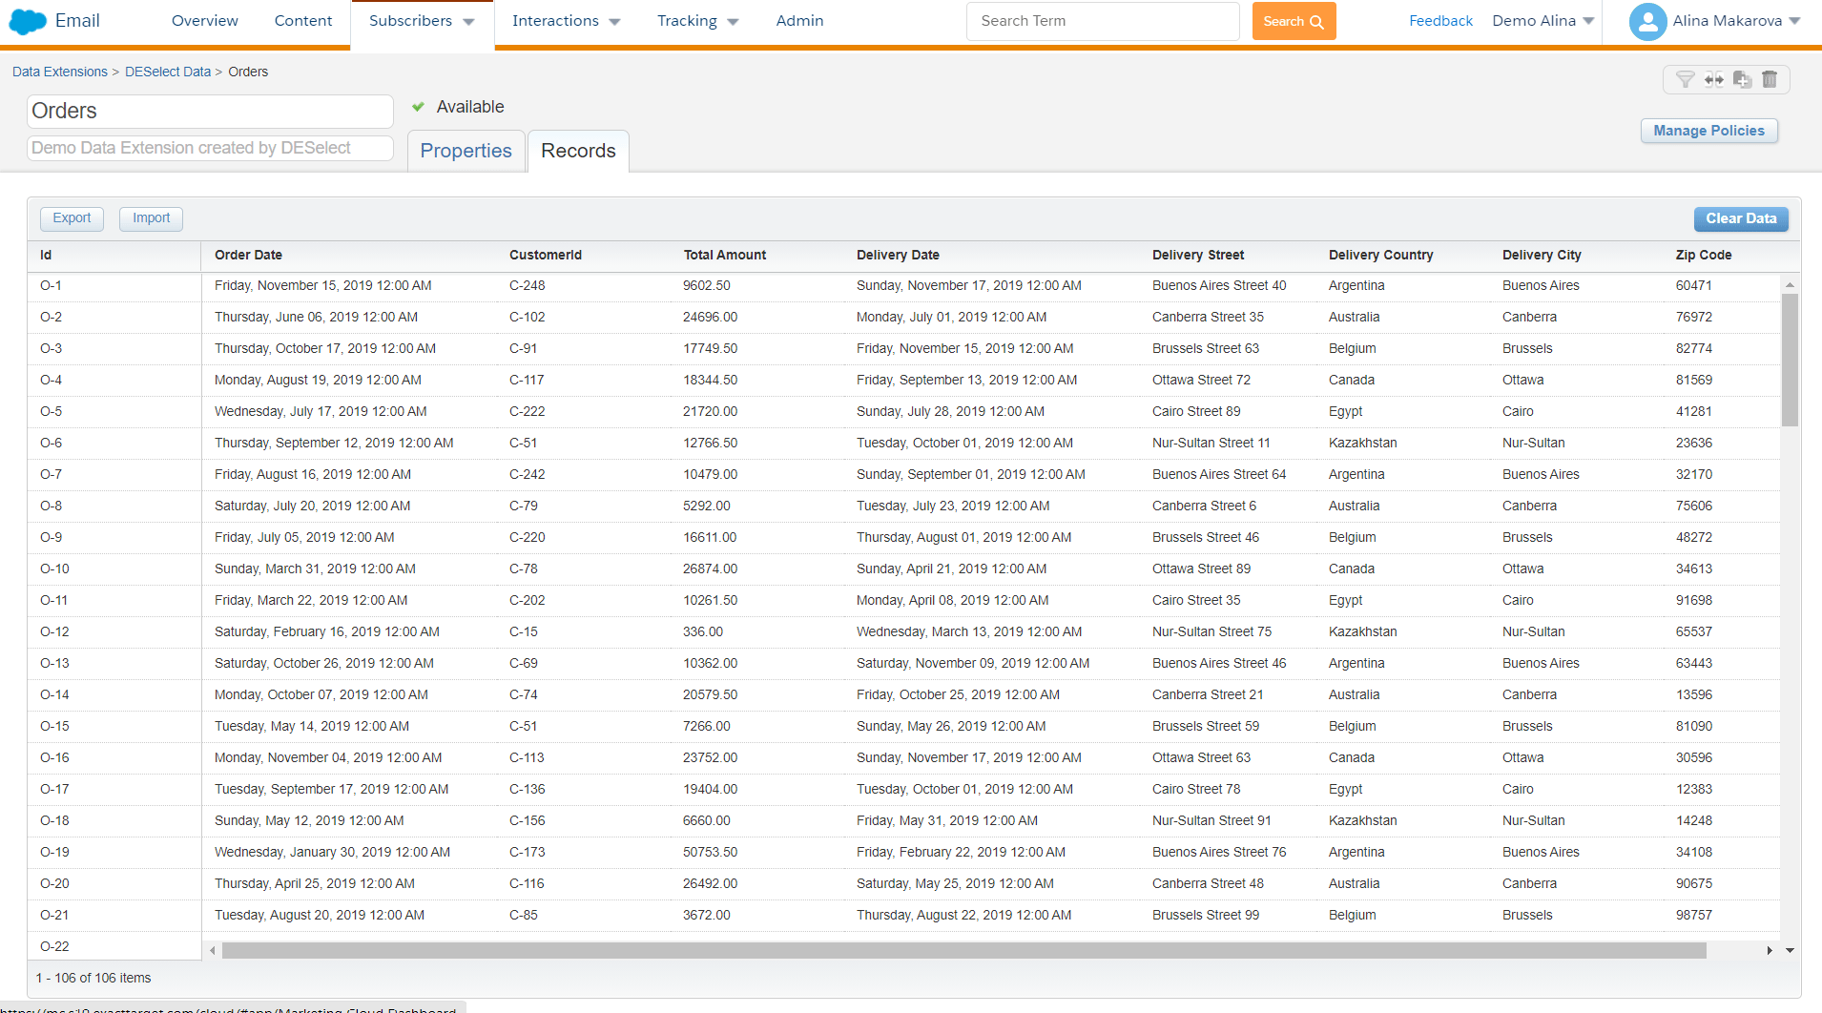Click the Alina Makarova avatar icon

point(1647,21)
